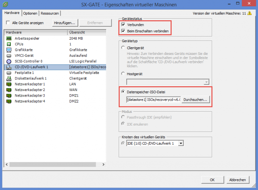Select the Clientgerät radio button
The width and height of the screenshot is (258, 190).
[x=123, y=48]
